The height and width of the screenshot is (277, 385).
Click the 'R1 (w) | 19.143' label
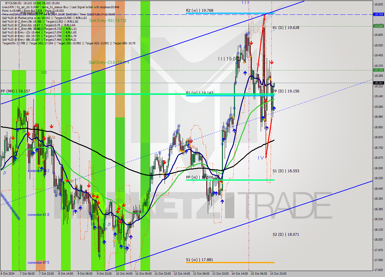pos(199,93)
